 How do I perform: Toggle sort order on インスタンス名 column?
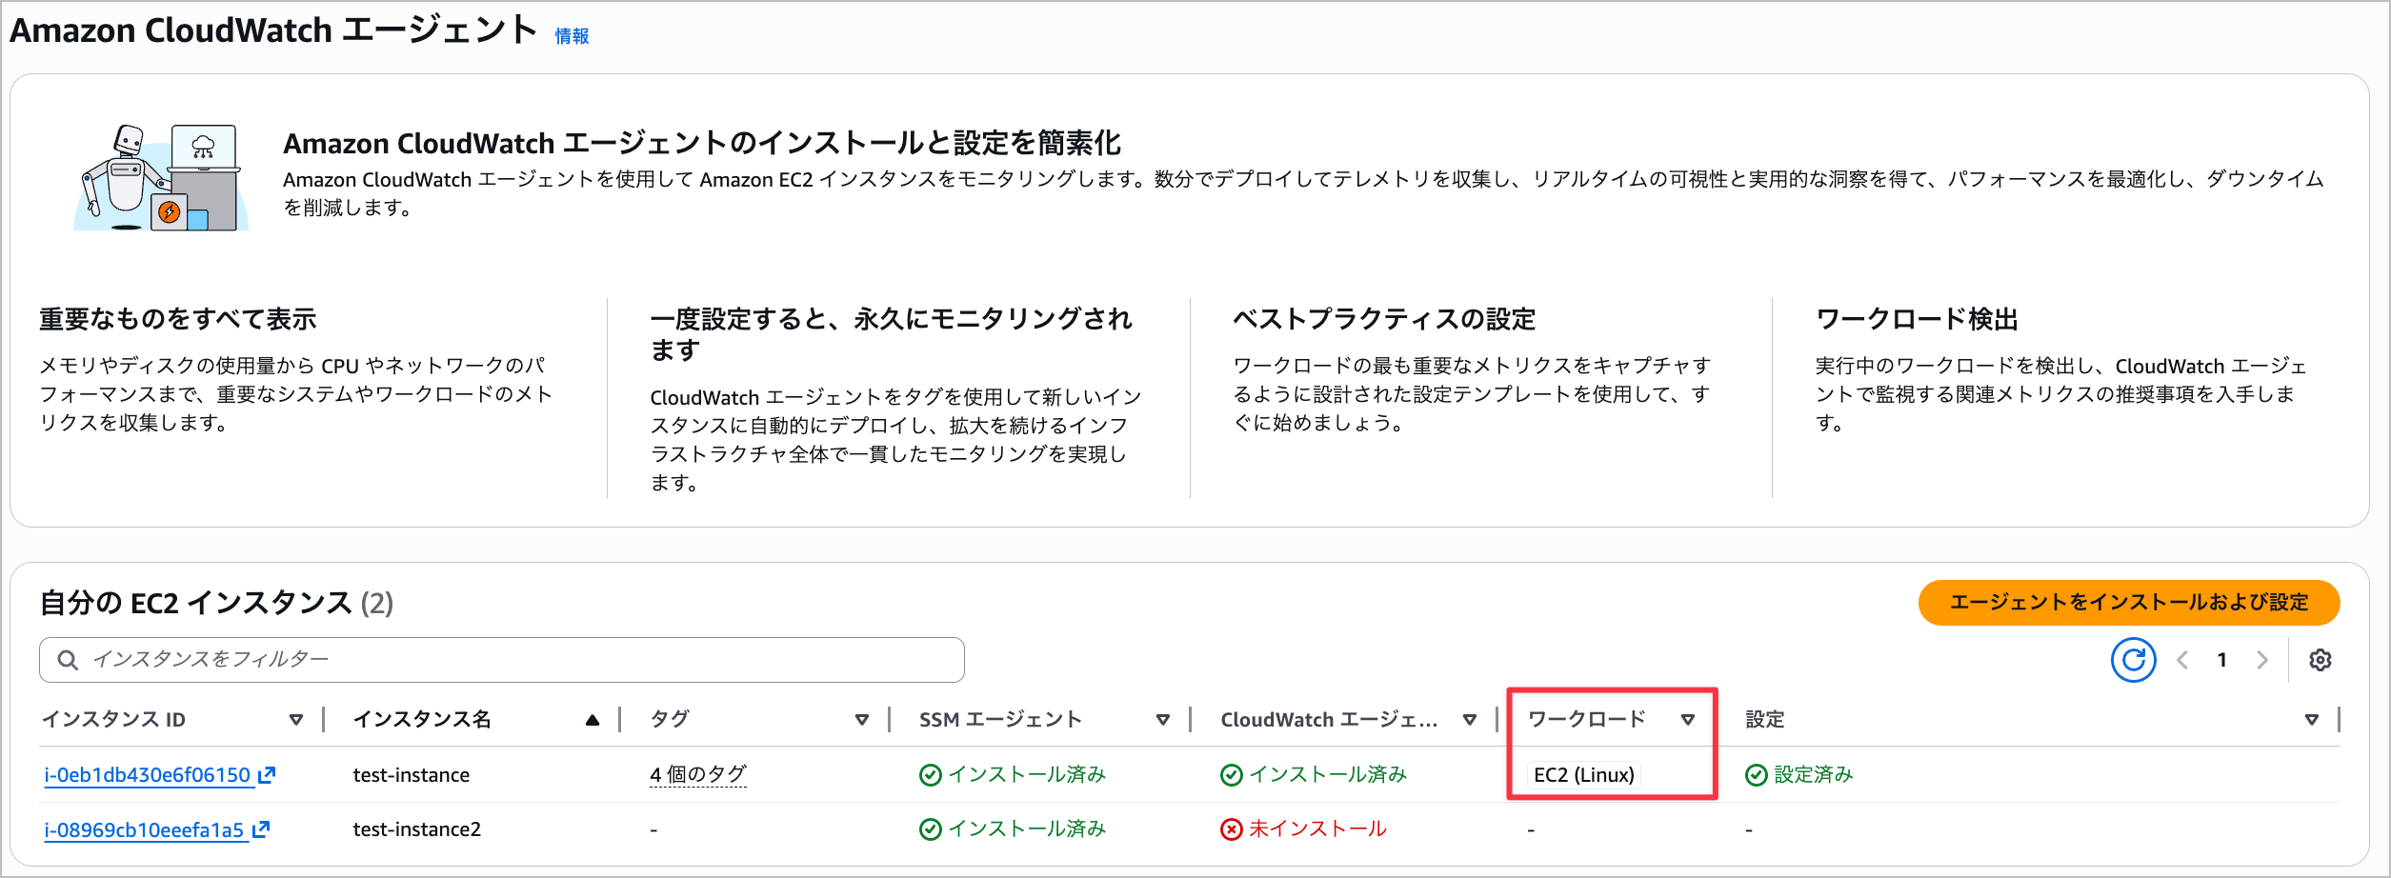tap(593, 720)
